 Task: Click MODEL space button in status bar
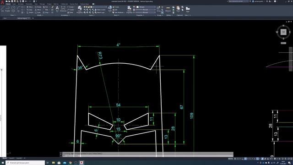pyautogui.click(x=231, y=159)
